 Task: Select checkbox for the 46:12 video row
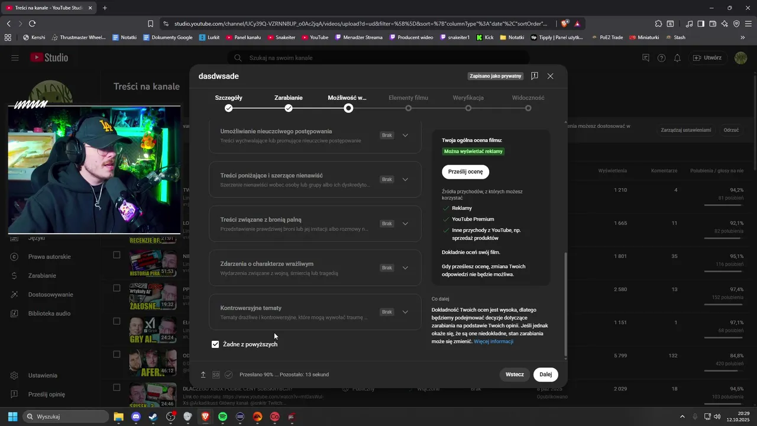click(x=117, y=354)
